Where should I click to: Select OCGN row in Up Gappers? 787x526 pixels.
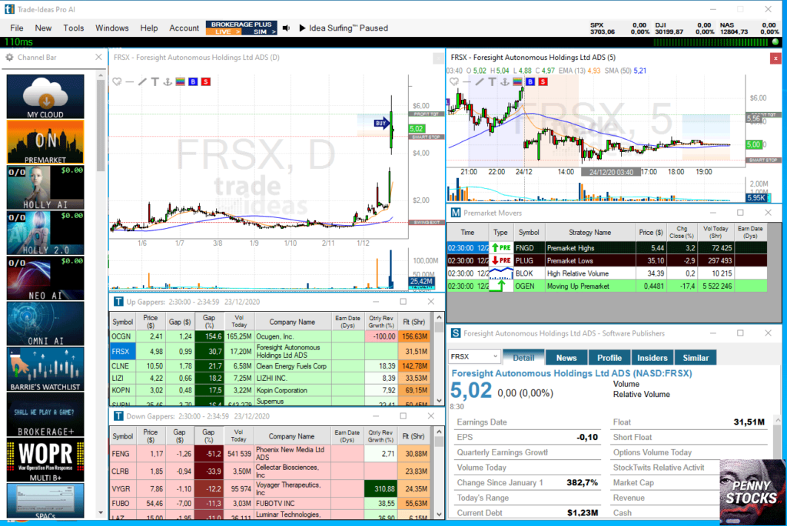[x=270, y=336]
